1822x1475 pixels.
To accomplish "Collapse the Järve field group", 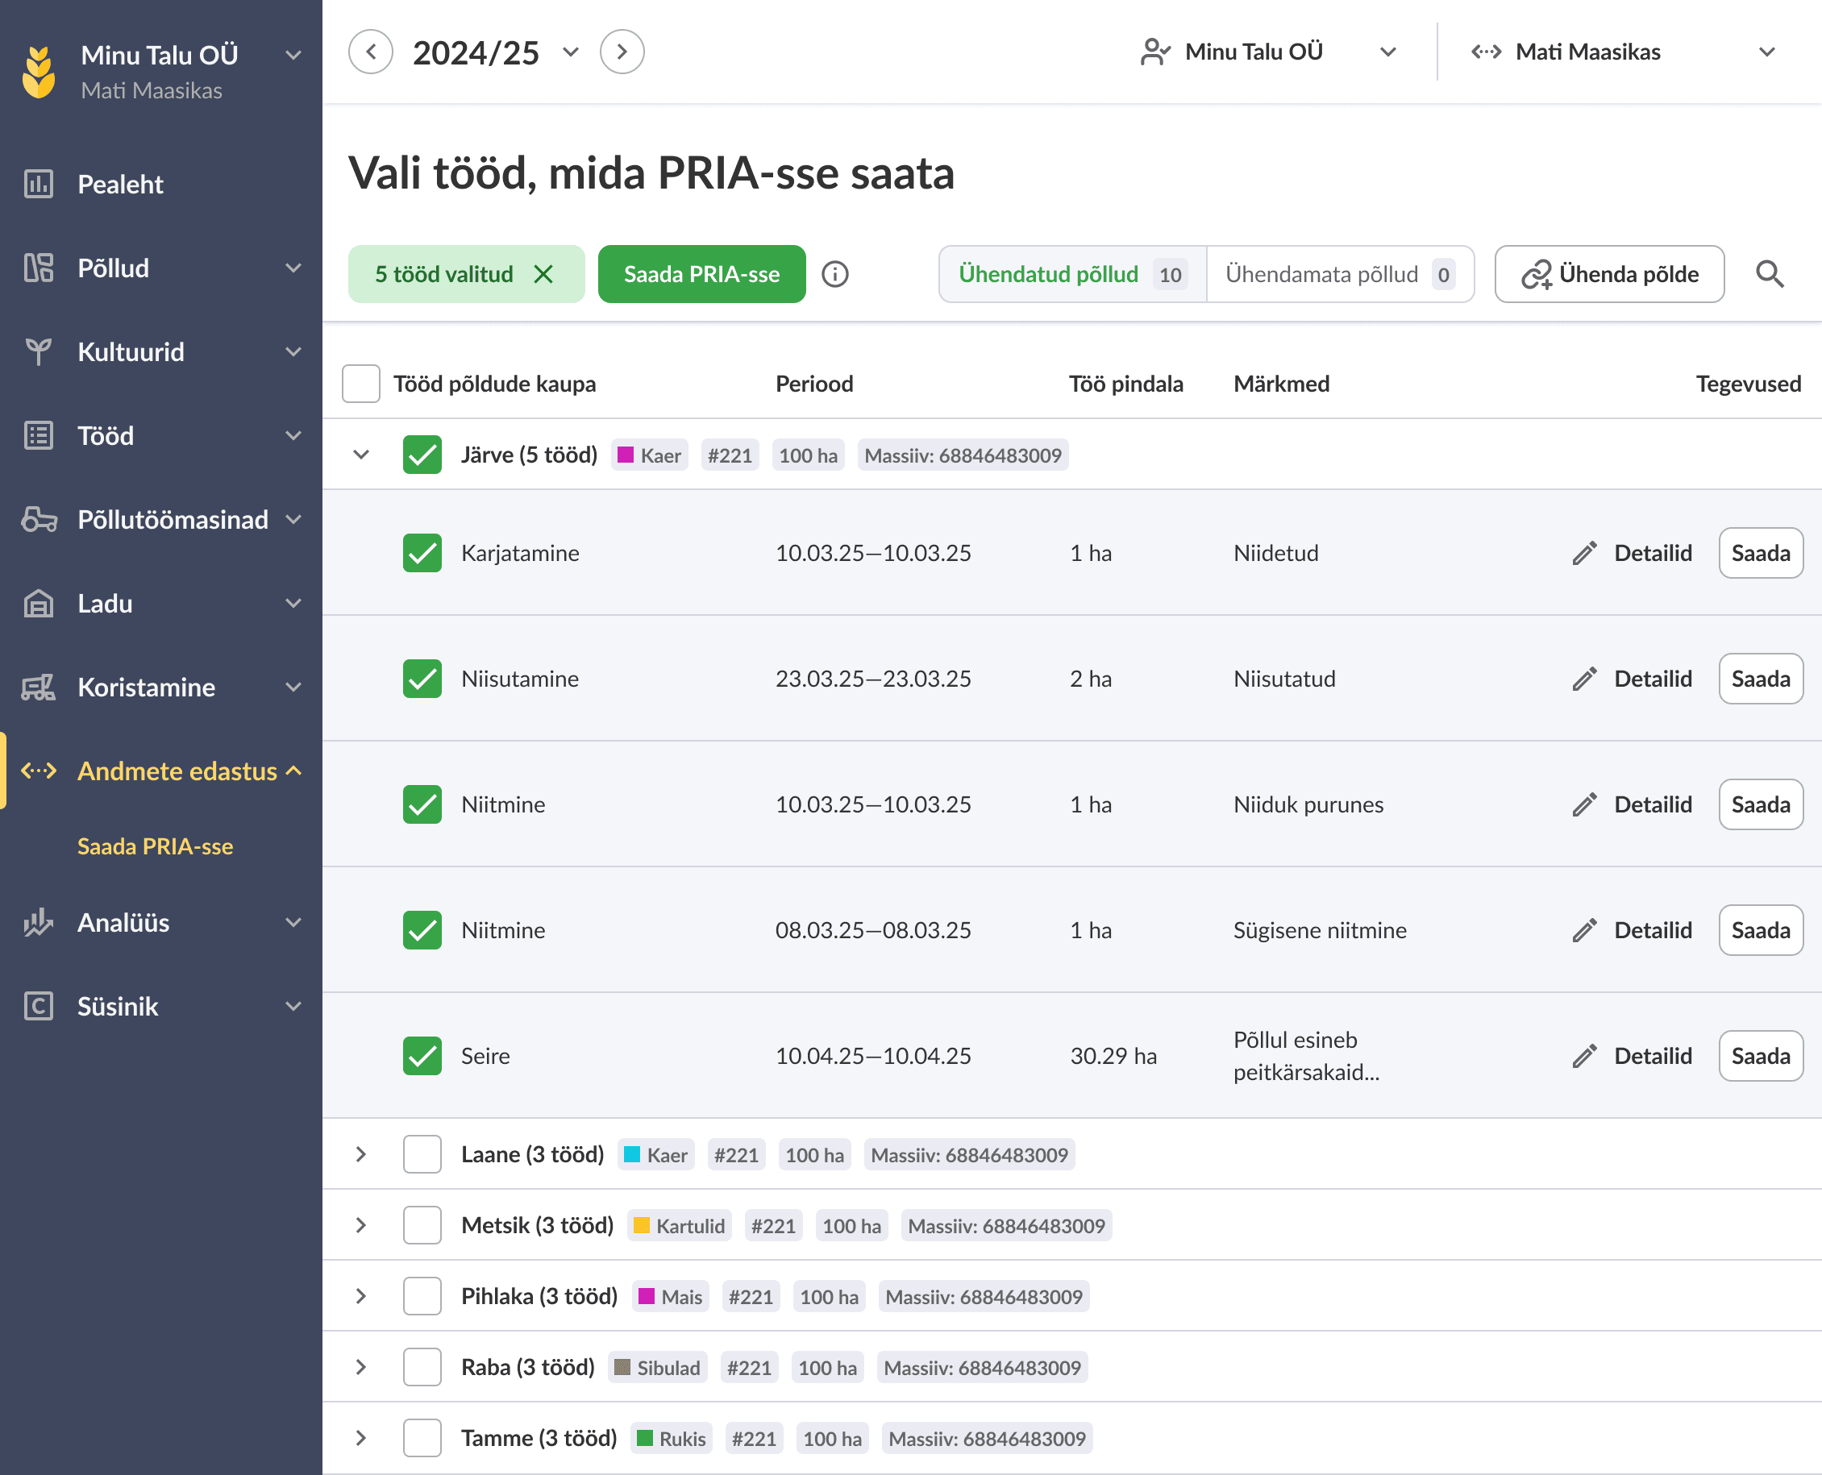I will (x=361, y=455).
